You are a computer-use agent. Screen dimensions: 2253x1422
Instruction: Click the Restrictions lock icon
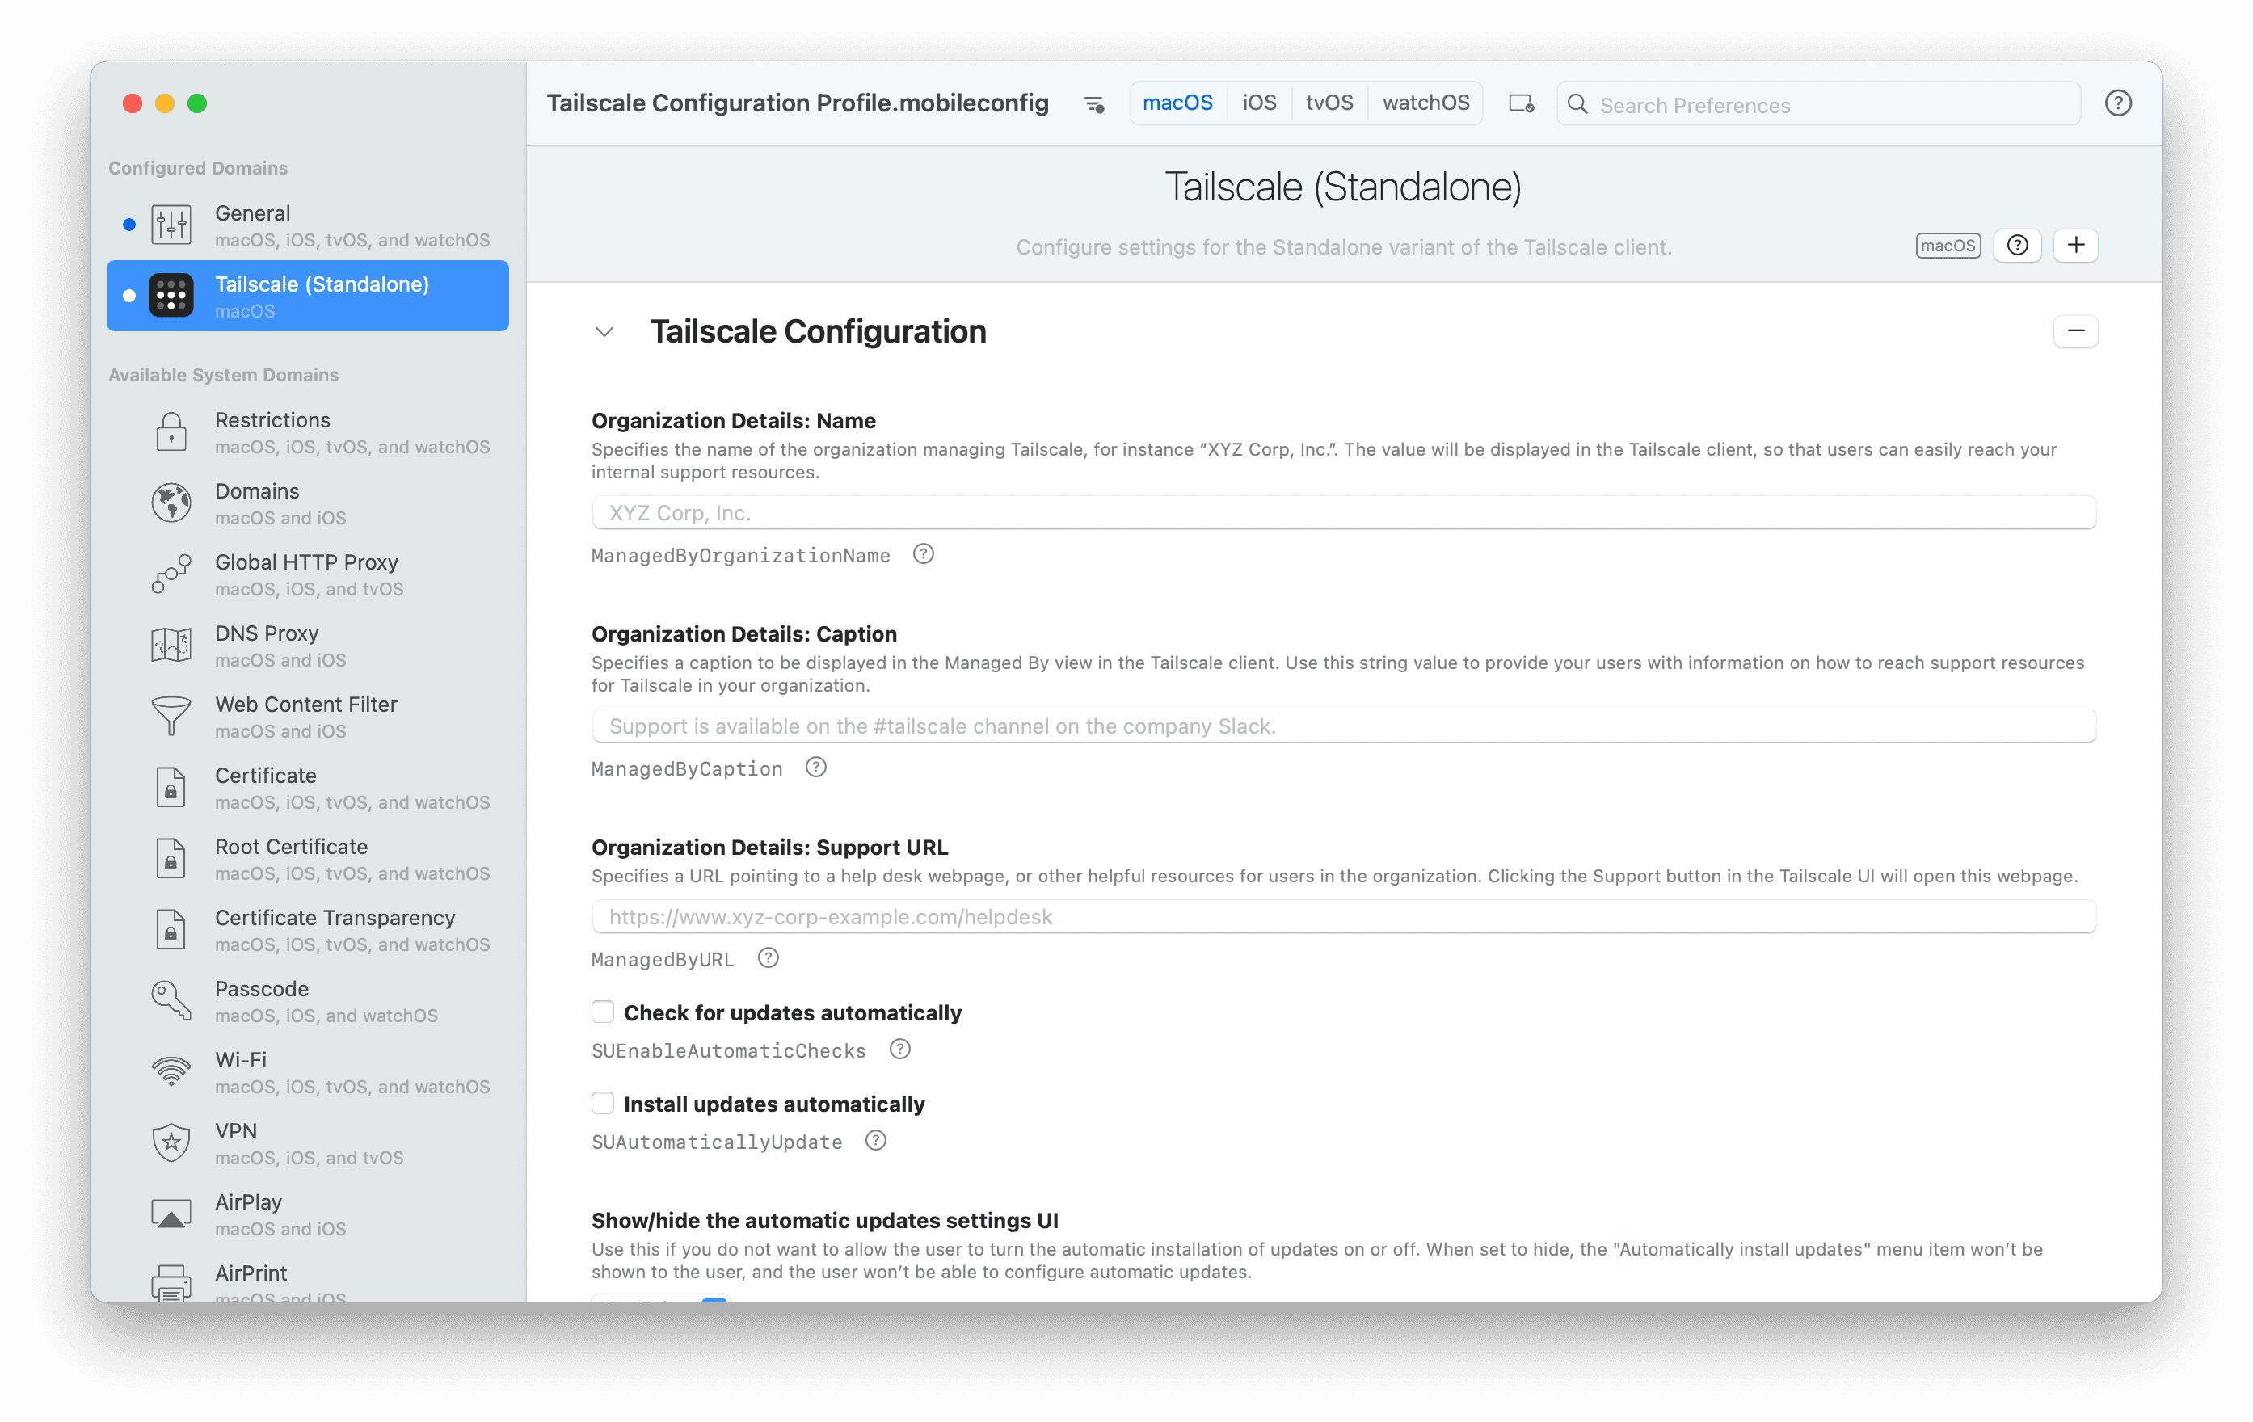pos(171,431)
